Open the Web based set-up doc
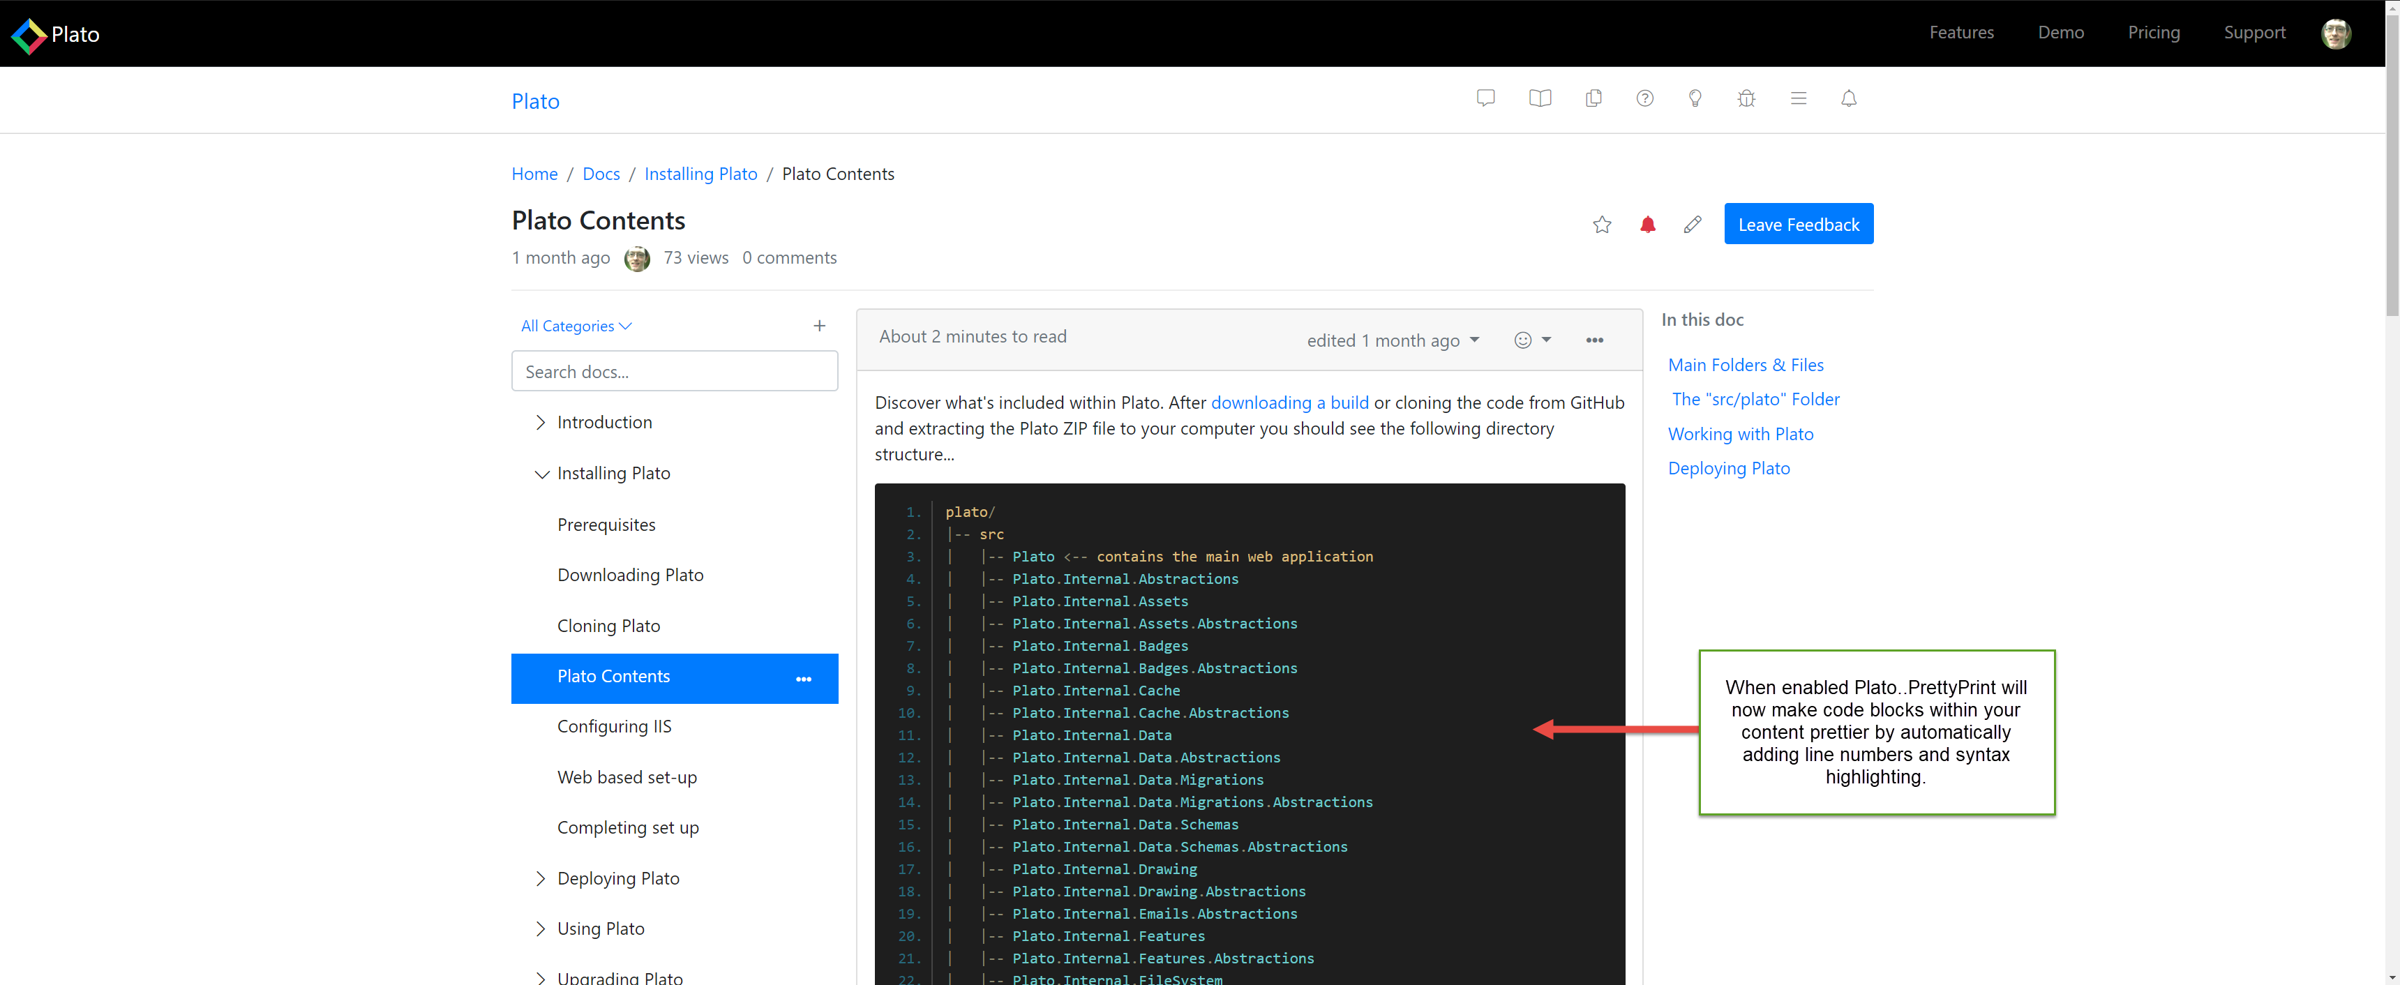The height and width of the screenshot is (985, 2400). point(626,777)
